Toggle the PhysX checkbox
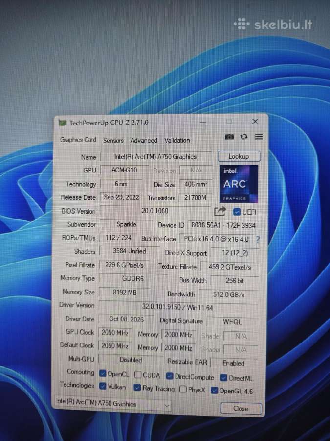Screen dimensions: 330x441 [183, 389]
